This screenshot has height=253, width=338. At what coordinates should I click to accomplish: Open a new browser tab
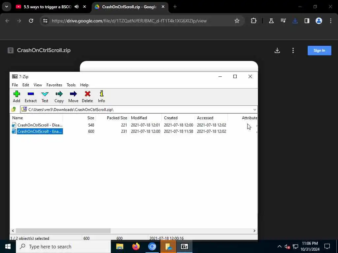(175, 7)
